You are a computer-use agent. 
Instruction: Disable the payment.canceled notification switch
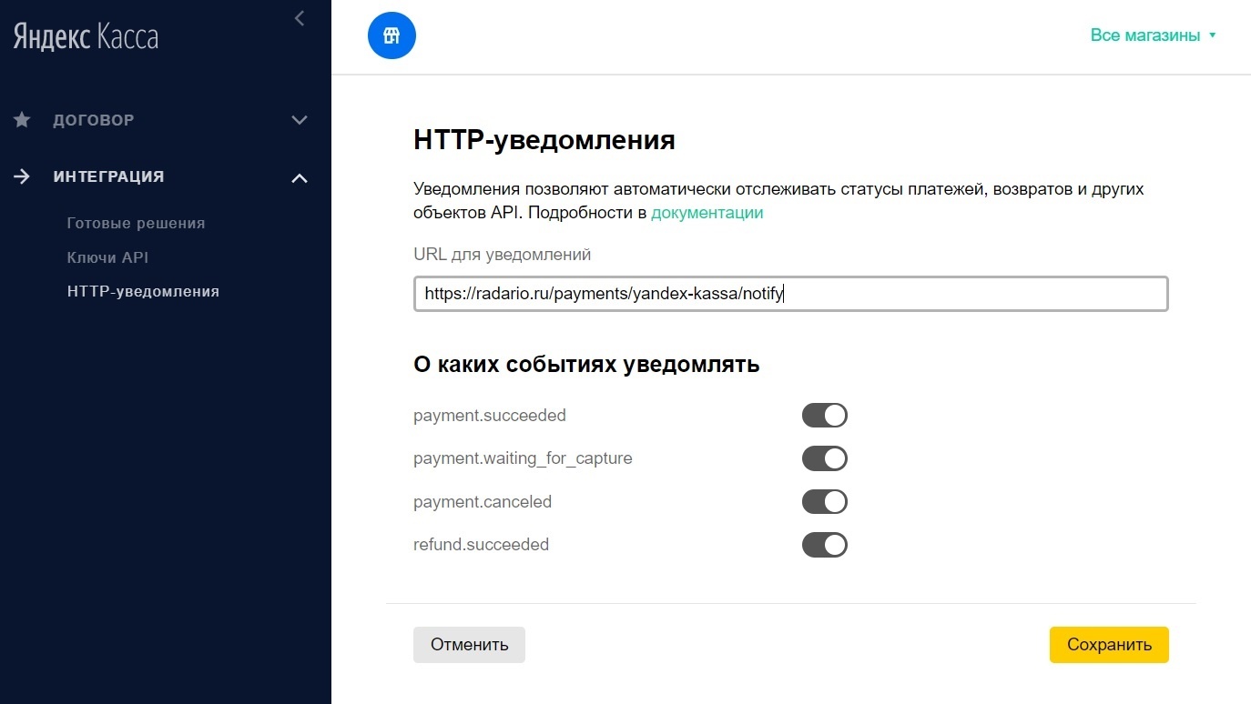tap(825, 502)
